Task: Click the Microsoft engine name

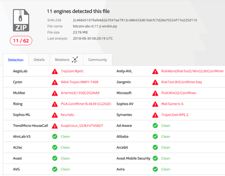Action: [124, 93]
